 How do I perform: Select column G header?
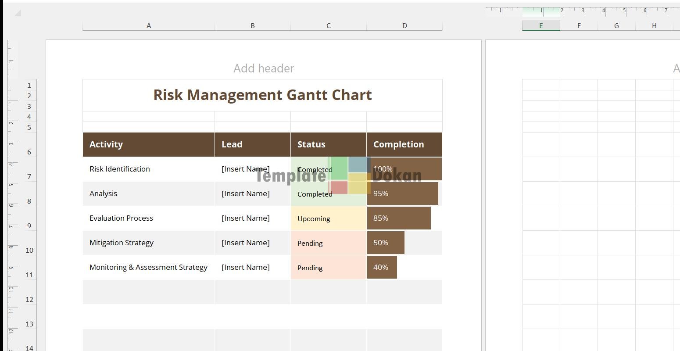[616, 26]
